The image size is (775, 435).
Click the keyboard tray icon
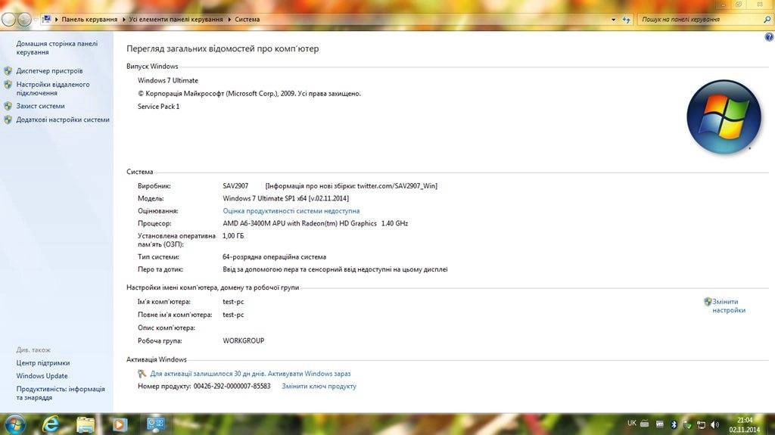[645, 424]
